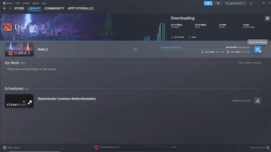
Task: Click the 'Downloading' header title
Action: click(x=183, y=18)
